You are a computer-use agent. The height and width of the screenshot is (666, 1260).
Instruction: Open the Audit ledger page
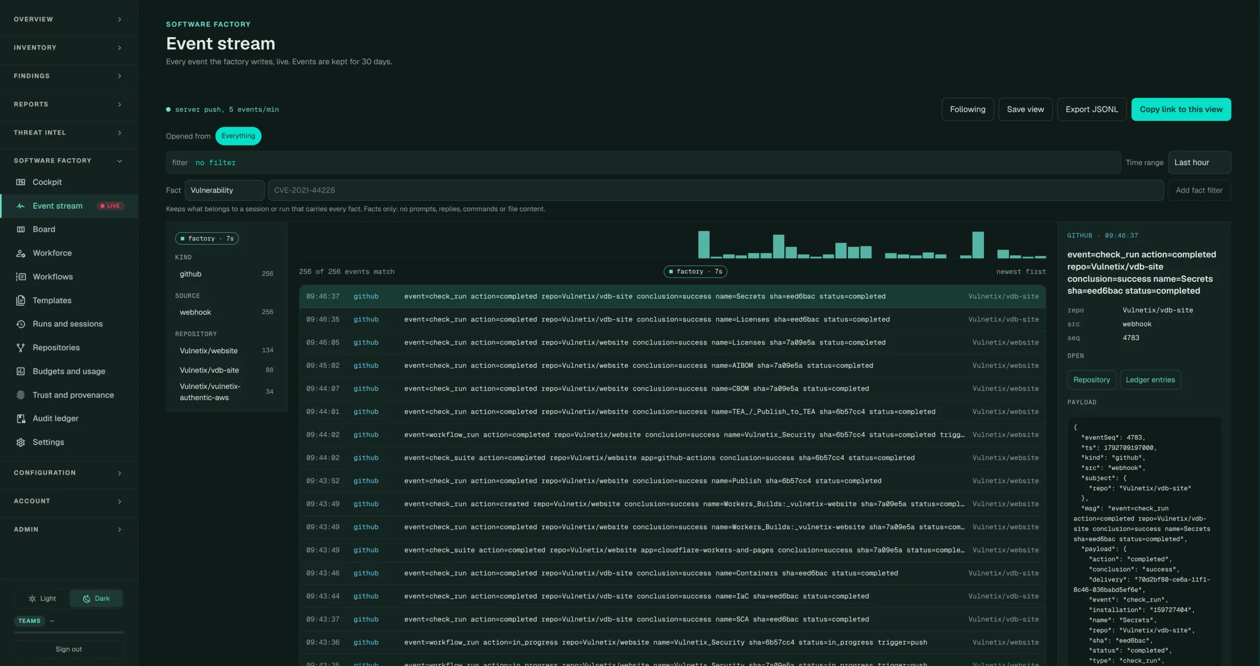pos(69,419)
